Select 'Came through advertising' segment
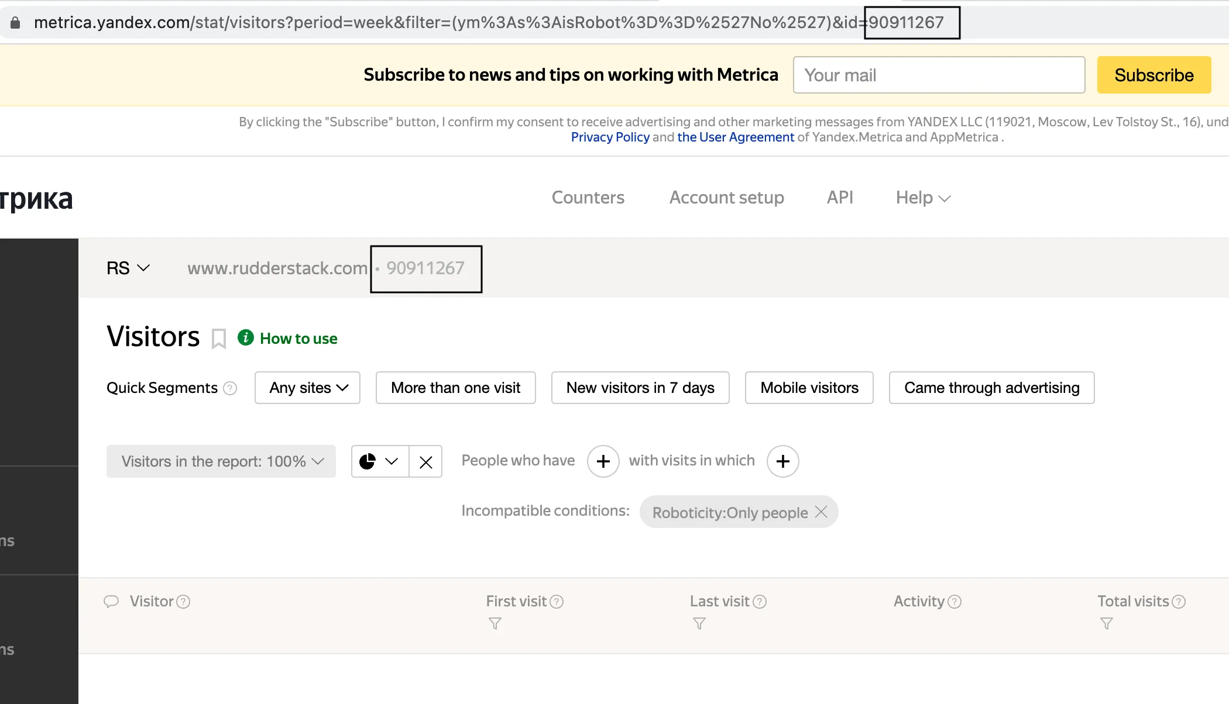This screenshot has height=704, width=1229. [x=991, y=388]
